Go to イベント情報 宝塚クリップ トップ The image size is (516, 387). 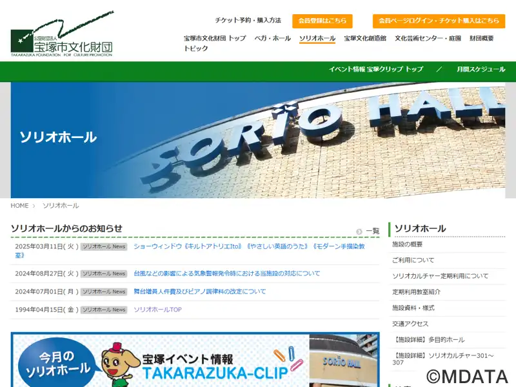click(x=376, y=69)
